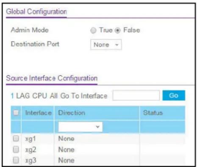
Task: Click the None direction value for xg2
Action: 67,150
